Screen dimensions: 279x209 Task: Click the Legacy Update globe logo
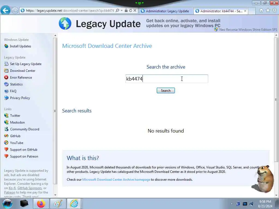coord(65,23)
